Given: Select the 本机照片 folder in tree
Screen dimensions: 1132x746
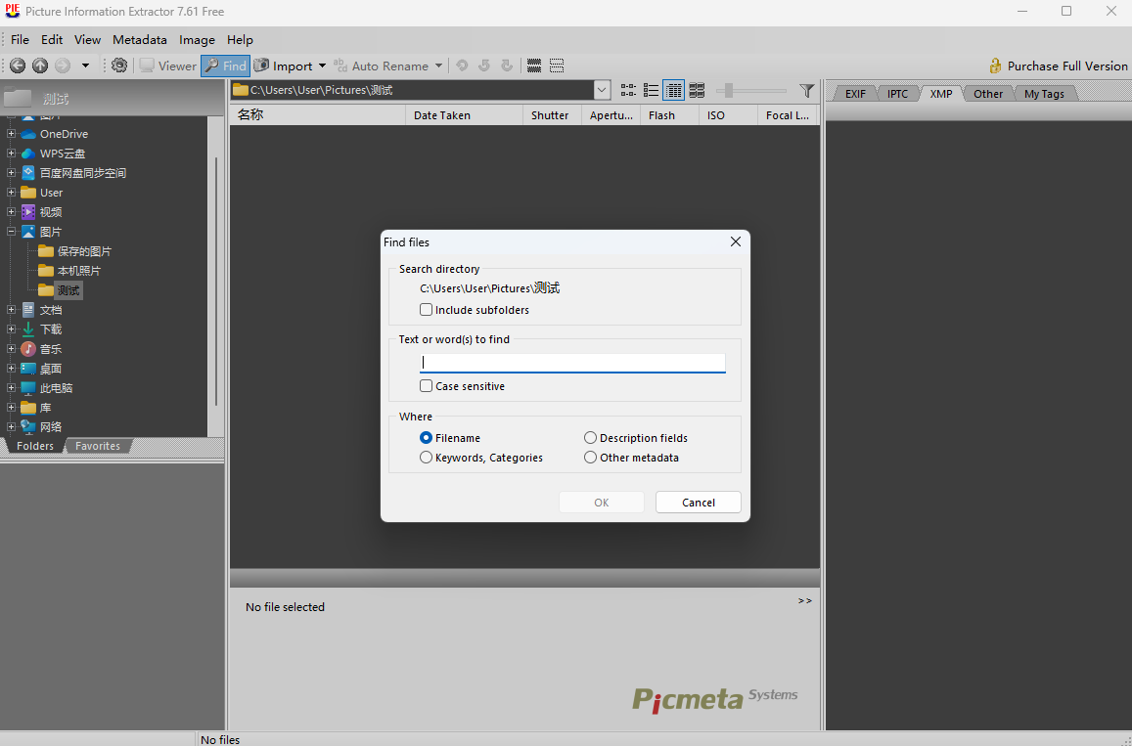Looking at the screenshot, I should 78,271.
